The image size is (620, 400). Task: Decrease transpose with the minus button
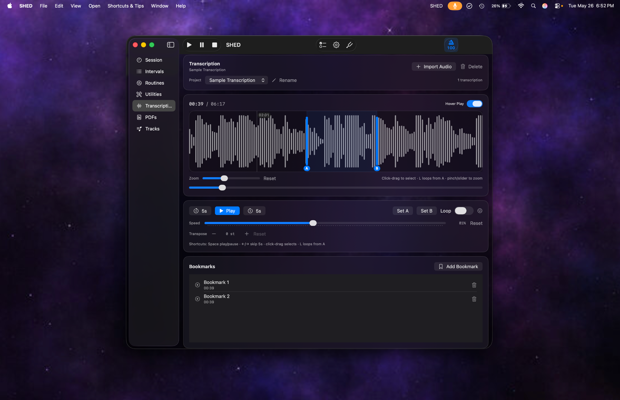[214, 234]
